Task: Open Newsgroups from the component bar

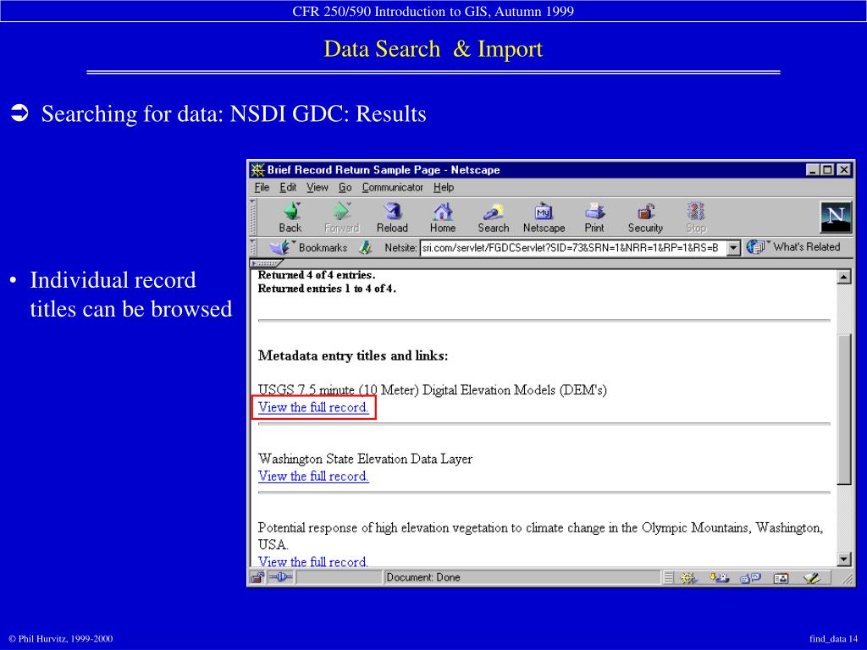Action: point(750,578)
